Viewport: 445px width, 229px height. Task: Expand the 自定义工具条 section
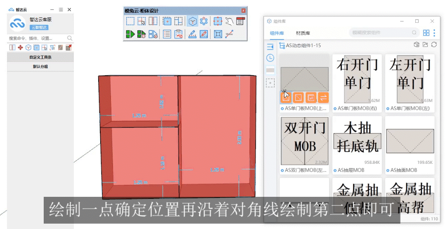(x=40, y=58)
